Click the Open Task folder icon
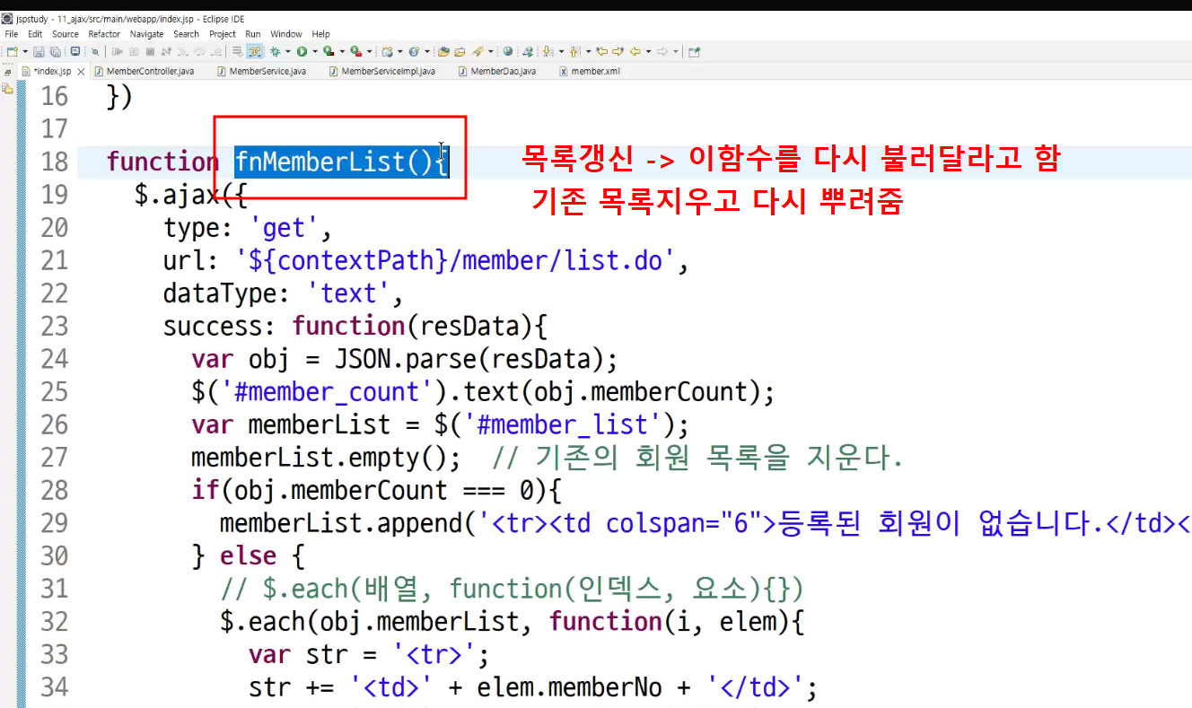The width and height of the screenshot is (1192, 708). tap(460, 52)
